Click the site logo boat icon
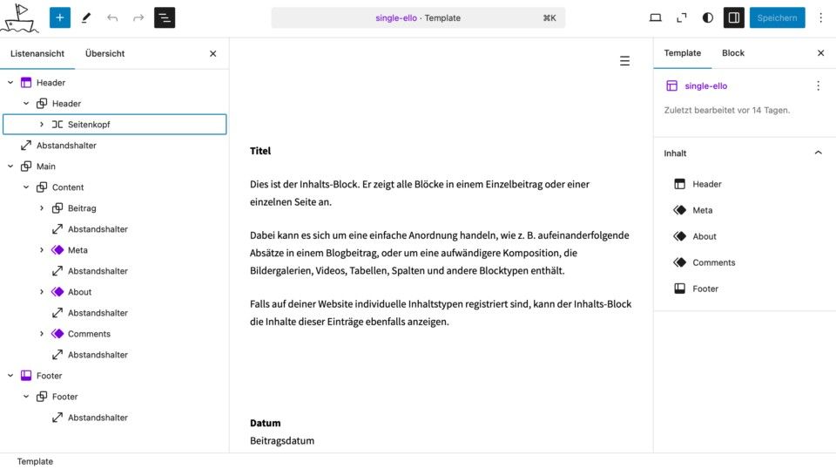 pos(19,17)
